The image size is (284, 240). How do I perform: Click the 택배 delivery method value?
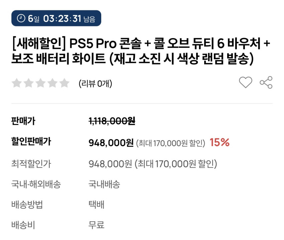tap(96, 204)
